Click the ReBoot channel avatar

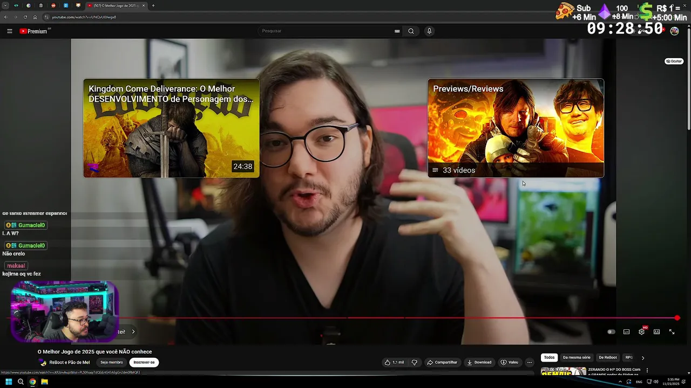point(43,363)
